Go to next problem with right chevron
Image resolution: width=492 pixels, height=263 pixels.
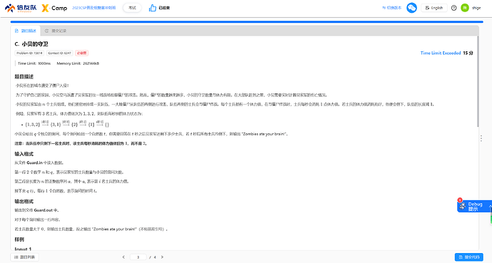coord(162,257)
